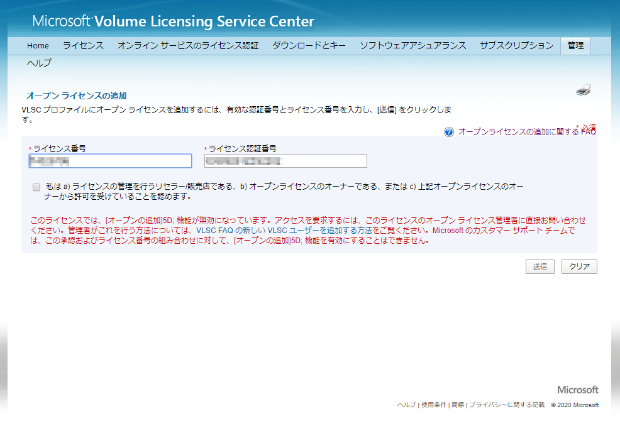Open the Home menu item
The height and width of the screenshot is (431, 620).
point(38,46)
